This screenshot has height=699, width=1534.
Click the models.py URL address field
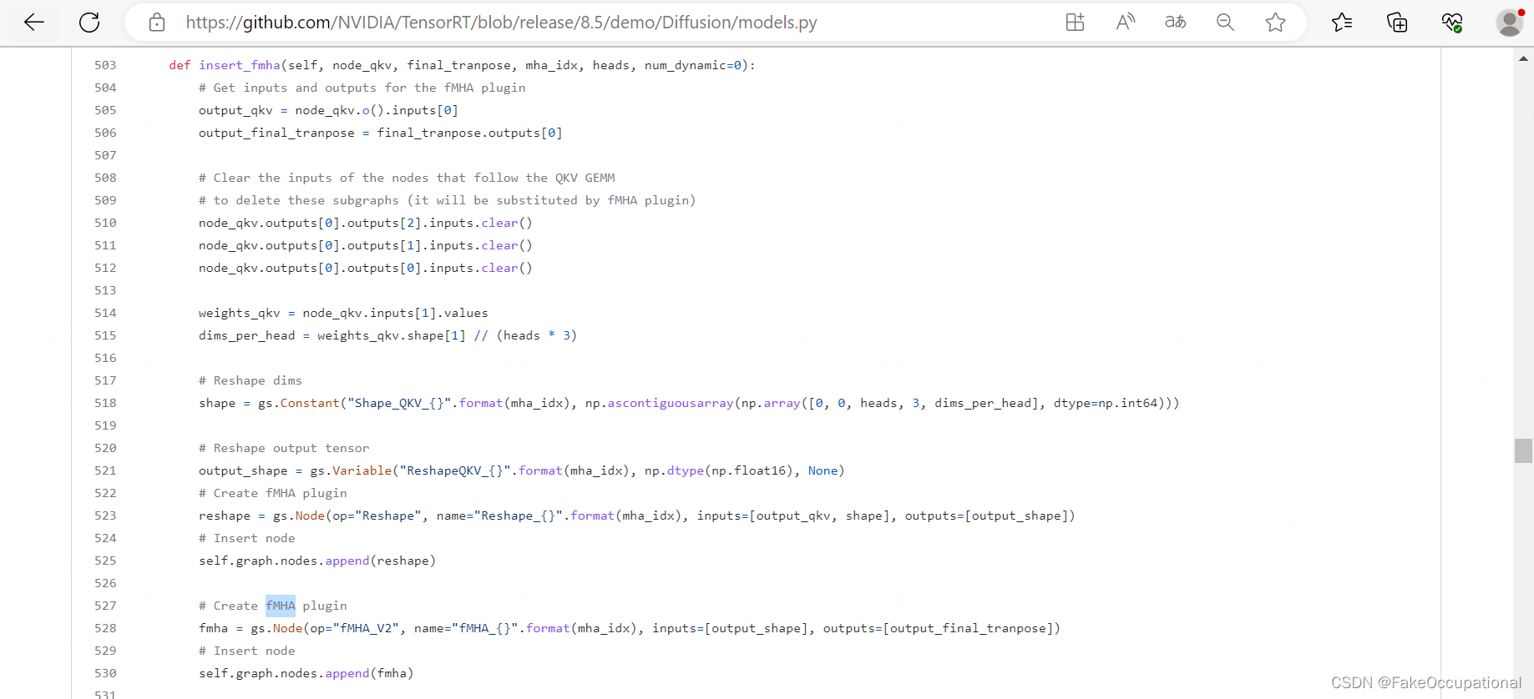pyautogui.click(x=501, y=23)
